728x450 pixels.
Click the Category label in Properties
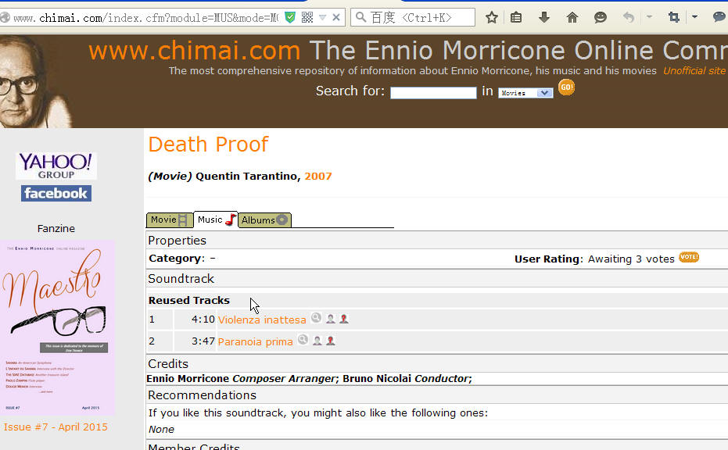pyautogui.click(x=177, y=259)
